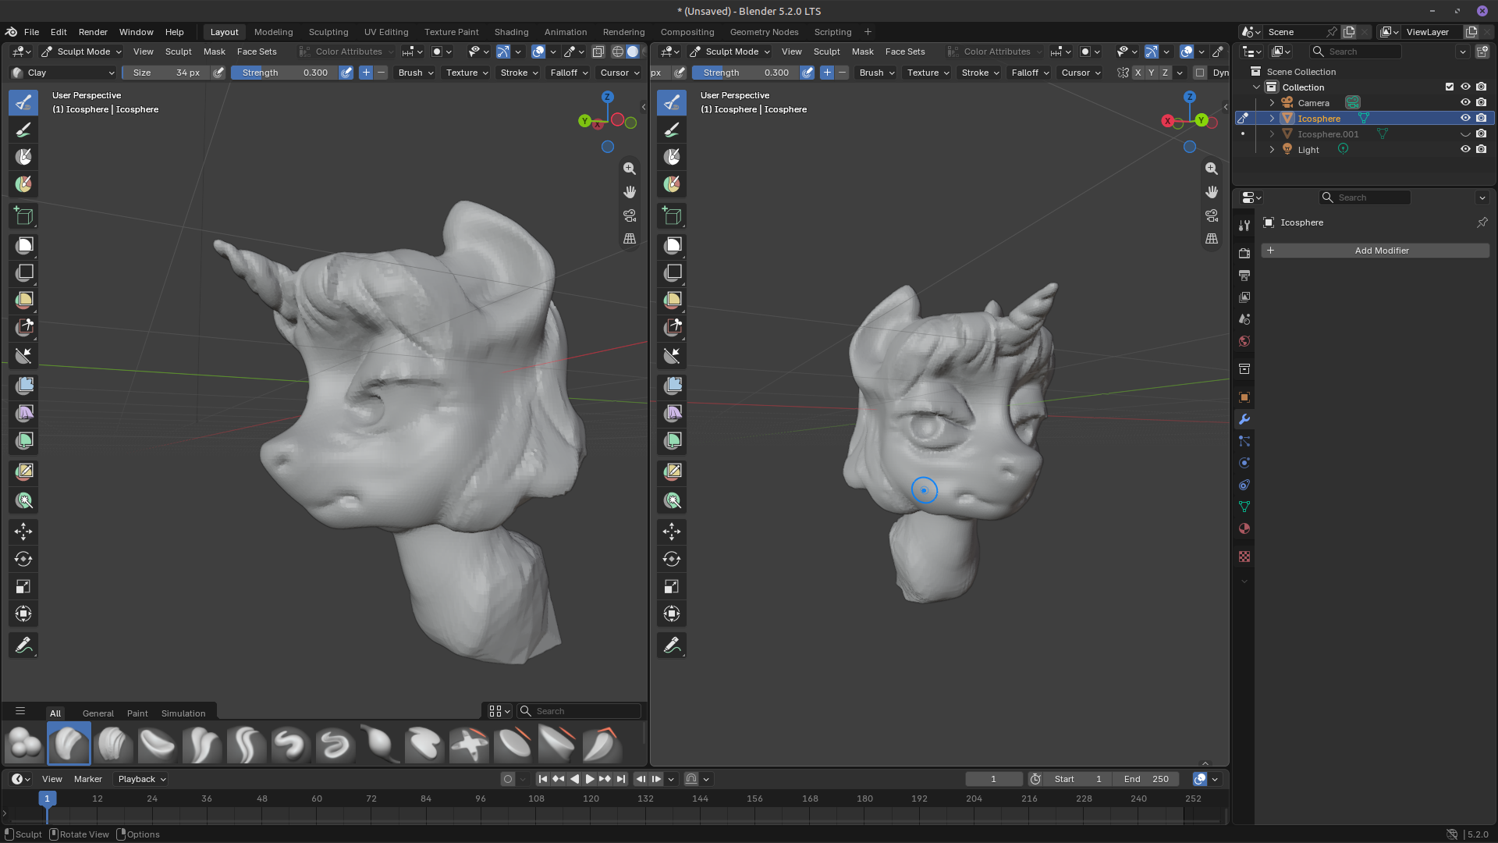Toggle viewport visibility of Icosphere.001

tap(1465, 133)
